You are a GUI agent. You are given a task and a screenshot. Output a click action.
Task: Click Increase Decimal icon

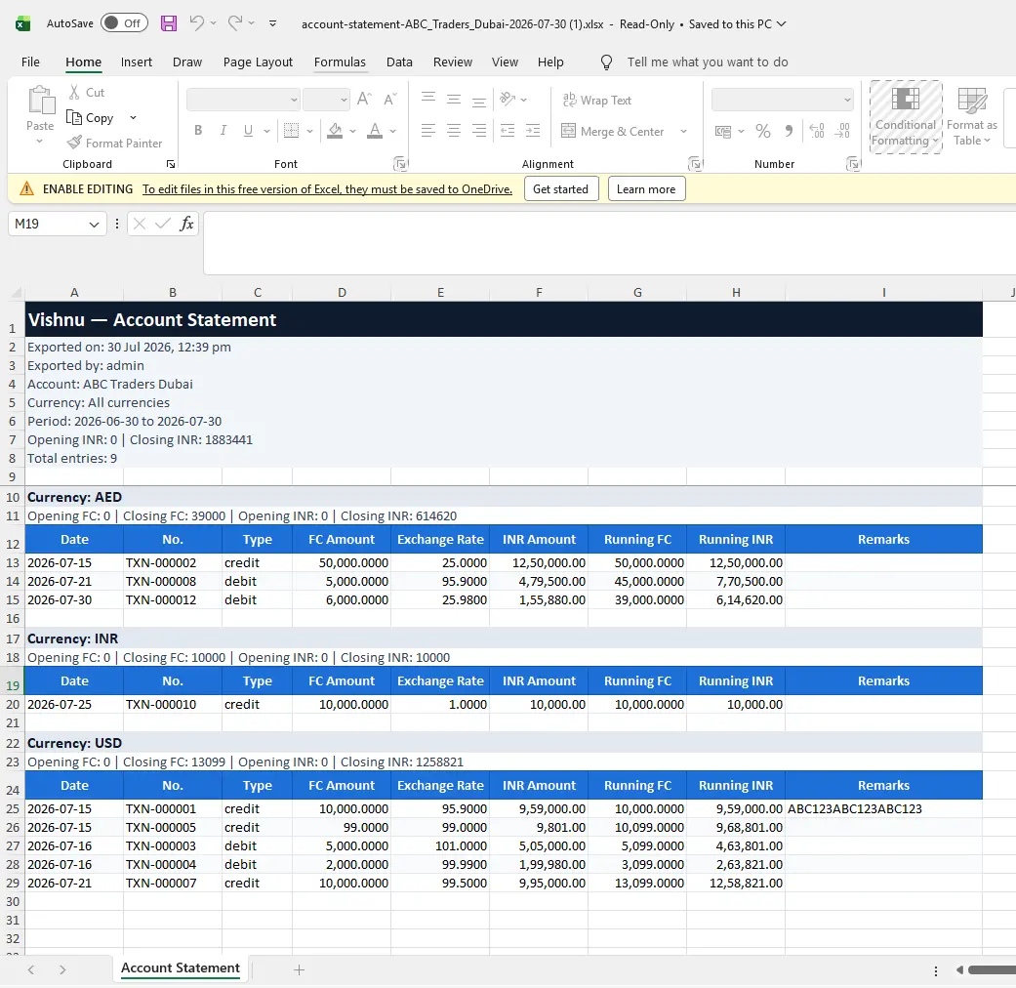[x=817, y=131]
